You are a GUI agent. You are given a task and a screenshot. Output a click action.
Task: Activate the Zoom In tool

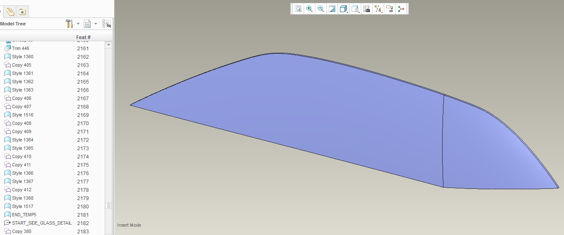[309, 9]
